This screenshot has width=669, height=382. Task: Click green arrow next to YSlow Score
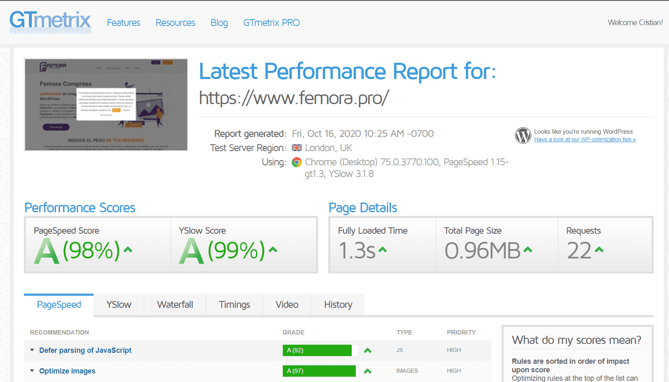pos(273,250)
